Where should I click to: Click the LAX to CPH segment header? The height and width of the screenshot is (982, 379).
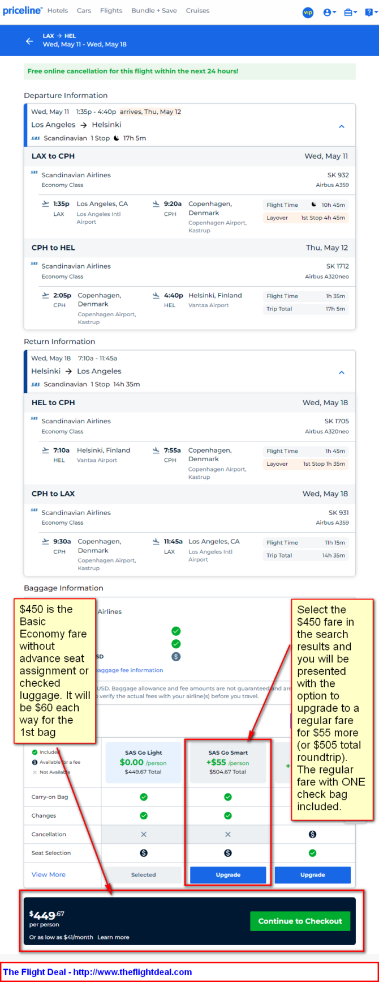coord(189,156)
